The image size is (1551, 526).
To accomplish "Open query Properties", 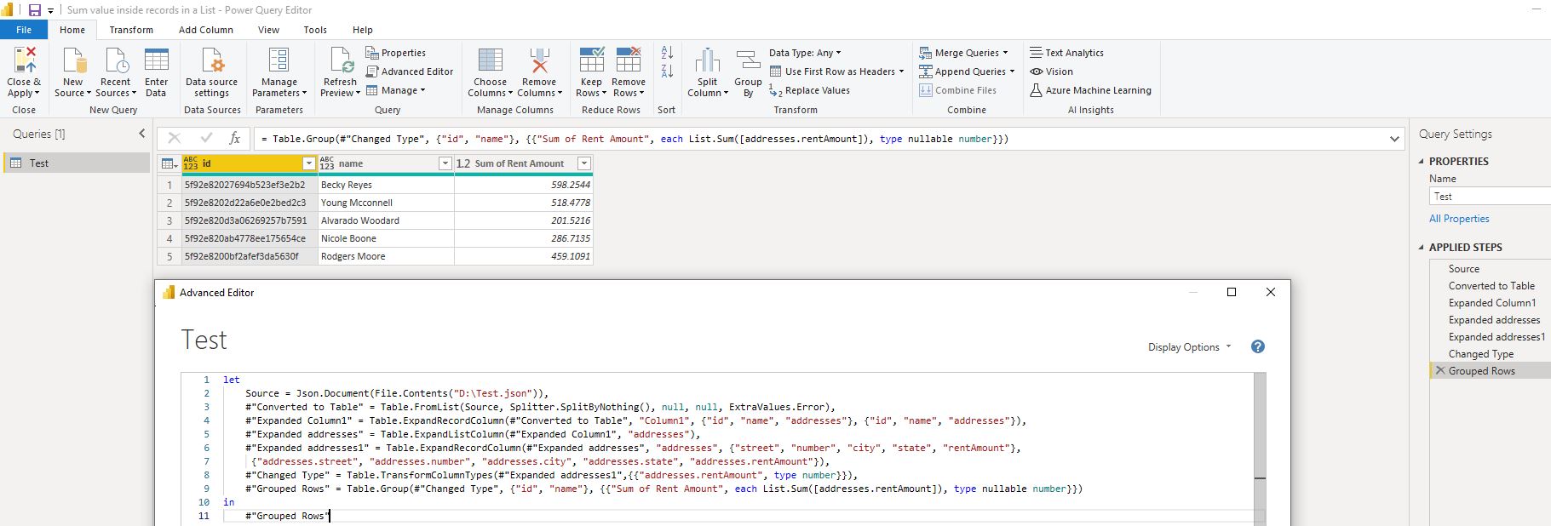I will (x=396, y=53).
